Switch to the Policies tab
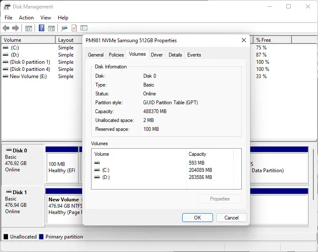Image resolution: width=318 pixels, height=252 pixels. click(116, 55)
